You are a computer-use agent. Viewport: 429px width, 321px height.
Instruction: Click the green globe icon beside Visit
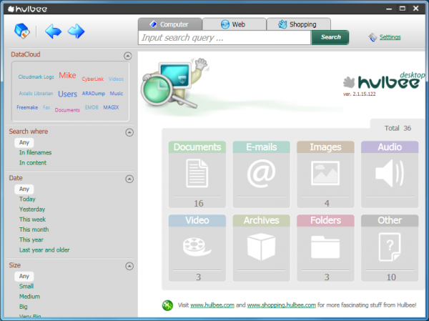[167, 305]
